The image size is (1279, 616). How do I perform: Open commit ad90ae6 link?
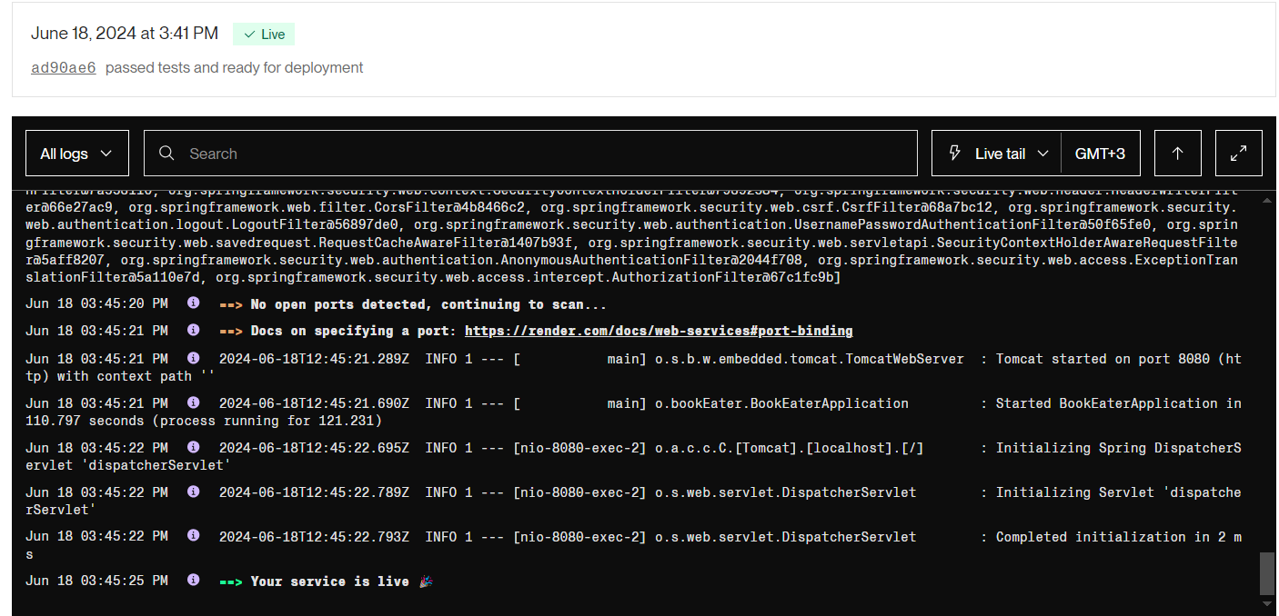(x=64, y=67)
